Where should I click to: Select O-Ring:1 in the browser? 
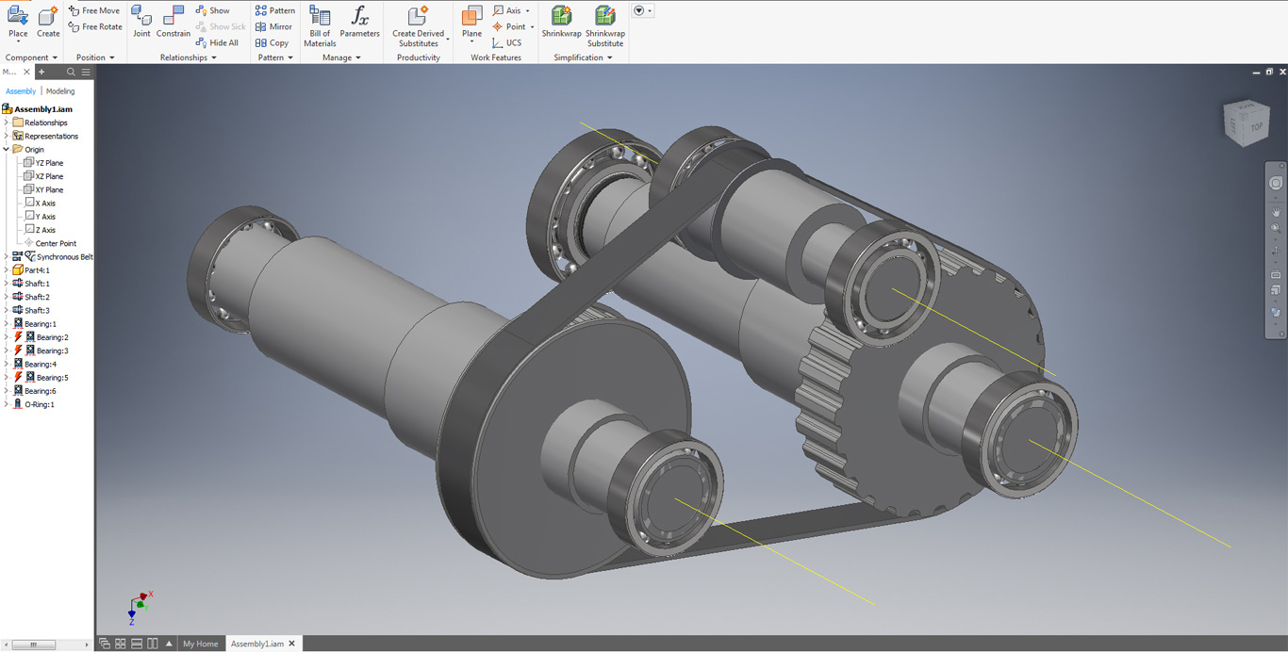(34, 404)
